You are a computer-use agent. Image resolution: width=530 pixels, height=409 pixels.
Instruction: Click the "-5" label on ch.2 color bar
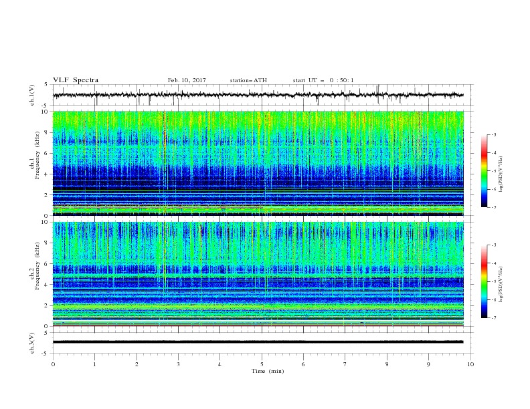[493, 281]
